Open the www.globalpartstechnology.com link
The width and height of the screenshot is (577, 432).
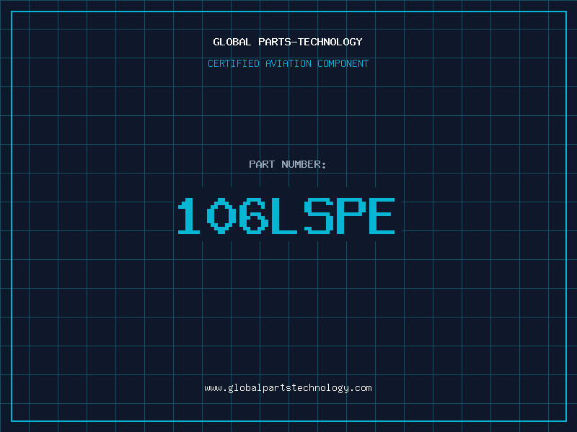click(288, 388)
